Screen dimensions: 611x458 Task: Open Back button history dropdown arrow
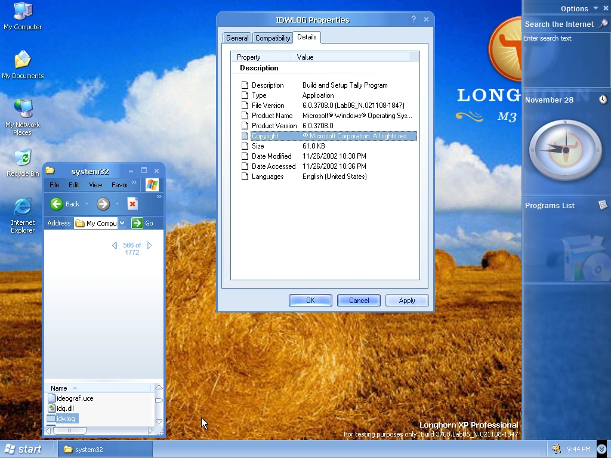87,204
